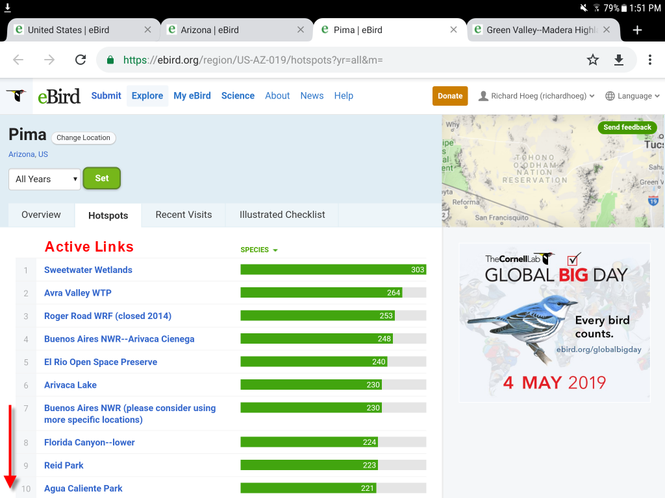
Task: Open the All Years dropdown
Action: 45,179
